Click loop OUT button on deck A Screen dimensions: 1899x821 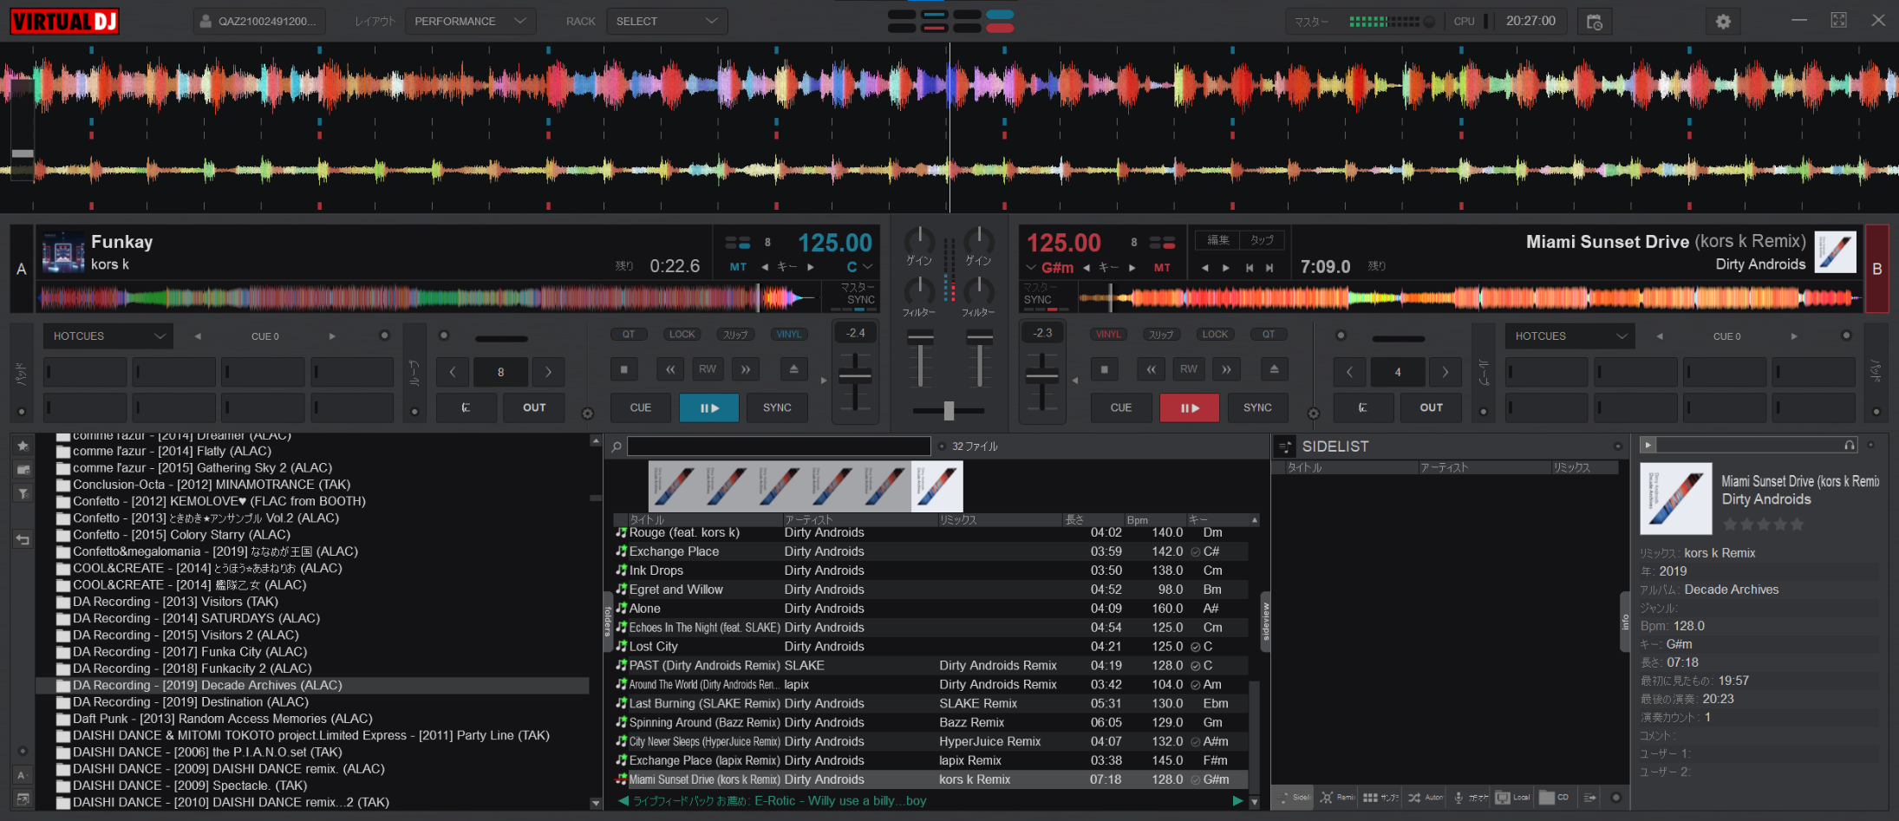coord(534,407)
